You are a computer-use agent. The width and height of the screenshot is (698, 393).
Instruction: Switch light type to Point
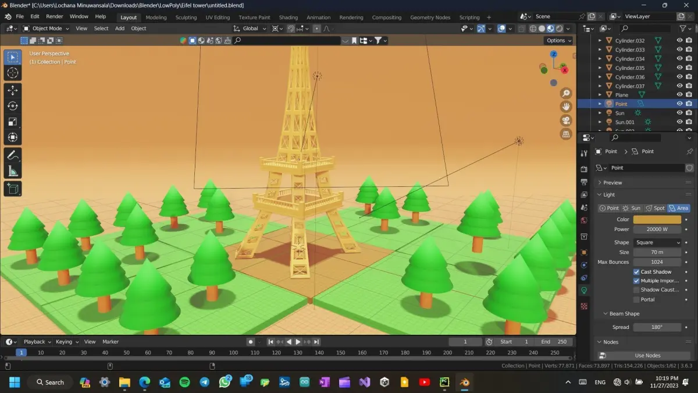pyautogui.click(x=610, y=208)
